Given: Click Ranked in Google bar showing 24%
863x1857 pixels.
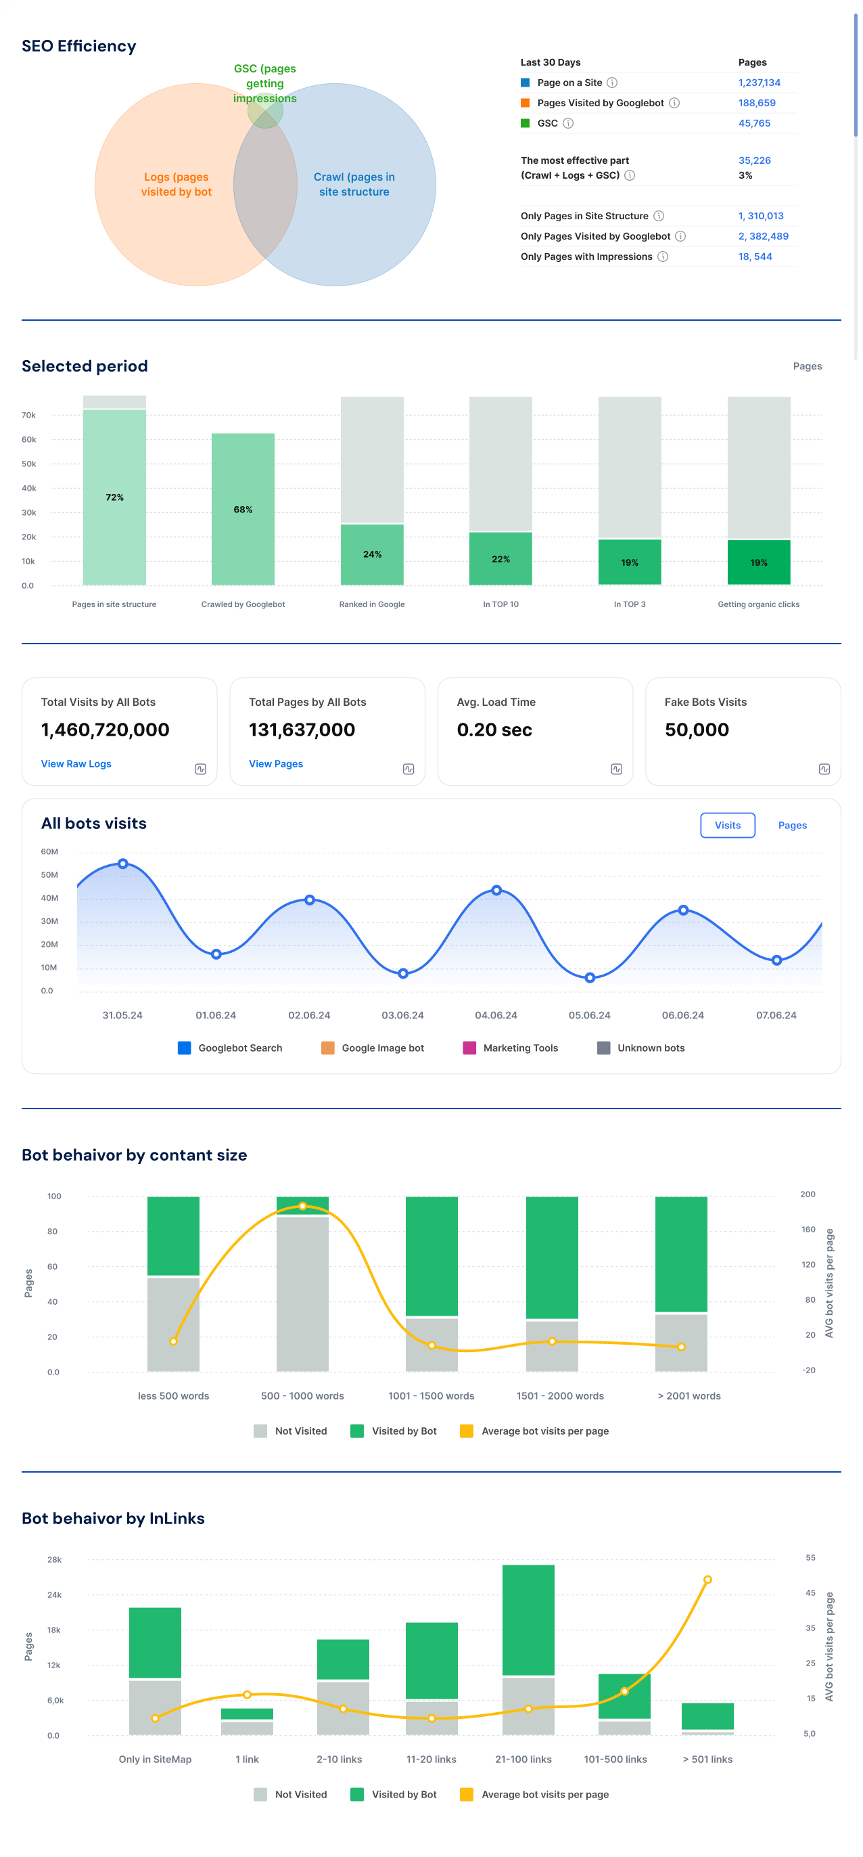Looking at the screenshot, I should coord(372,554).
